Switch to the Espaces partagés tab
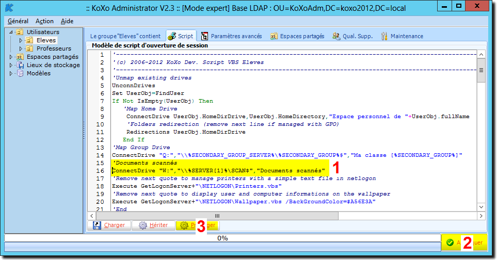 coord(297,36)
